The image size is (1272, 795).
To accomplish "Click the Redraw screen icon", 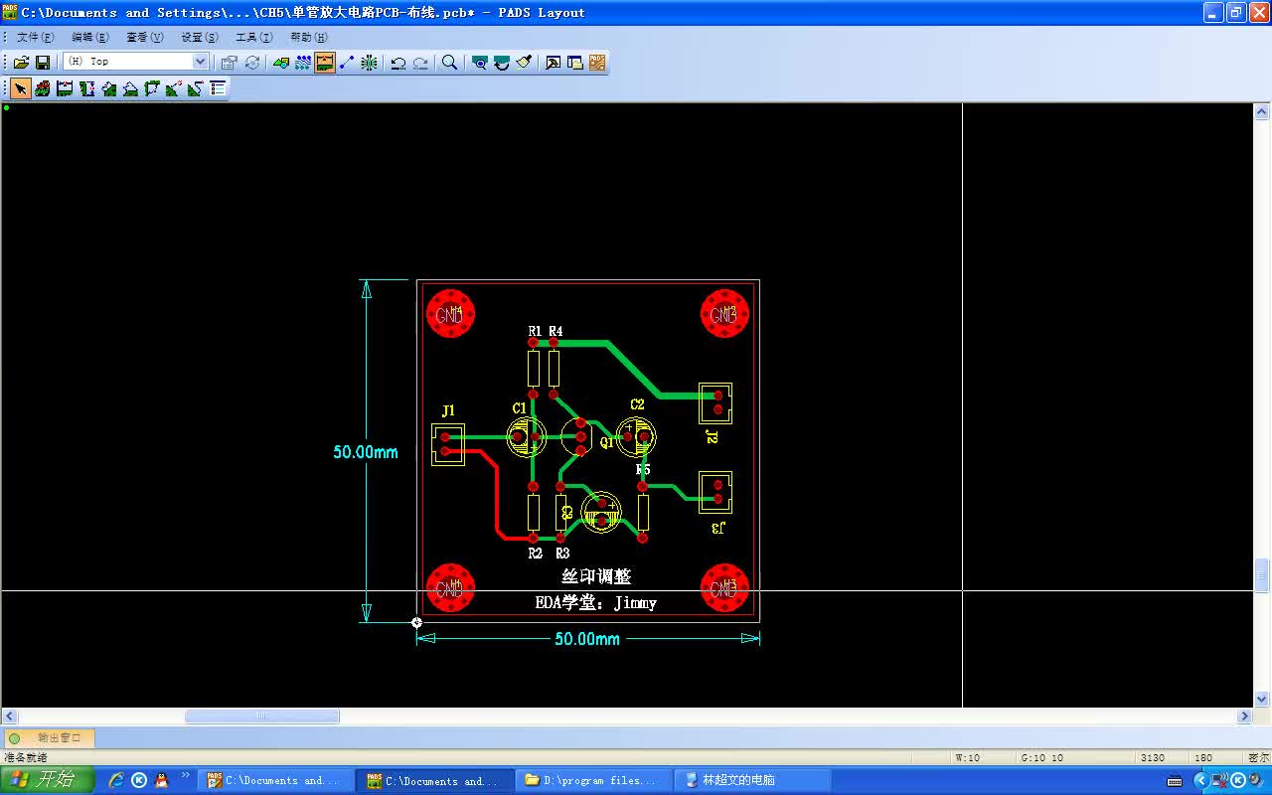I will click(502, 62).
